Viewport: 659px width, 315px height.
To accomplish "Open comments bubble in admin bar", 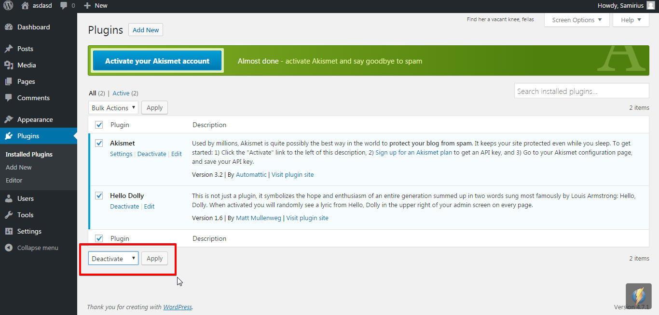I will 64,6.
